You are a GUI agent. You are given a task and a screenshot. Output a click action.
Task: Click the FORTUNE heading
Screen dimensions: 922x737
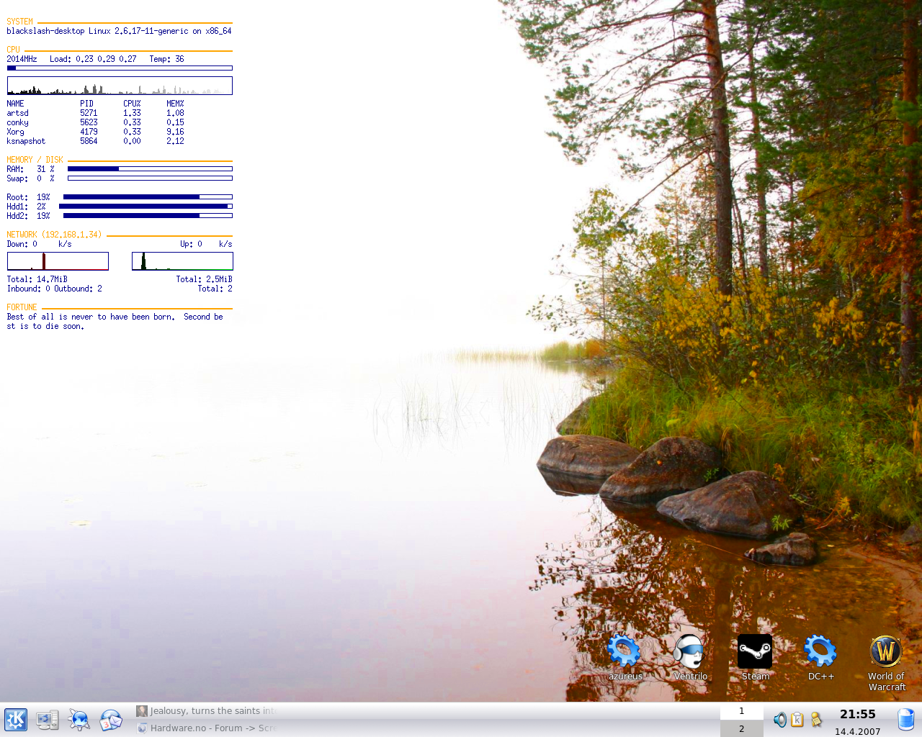click(x=22, y=307)
